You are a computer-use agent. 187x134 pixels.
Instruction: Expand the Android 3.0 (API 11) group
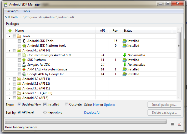coord(9,89)
